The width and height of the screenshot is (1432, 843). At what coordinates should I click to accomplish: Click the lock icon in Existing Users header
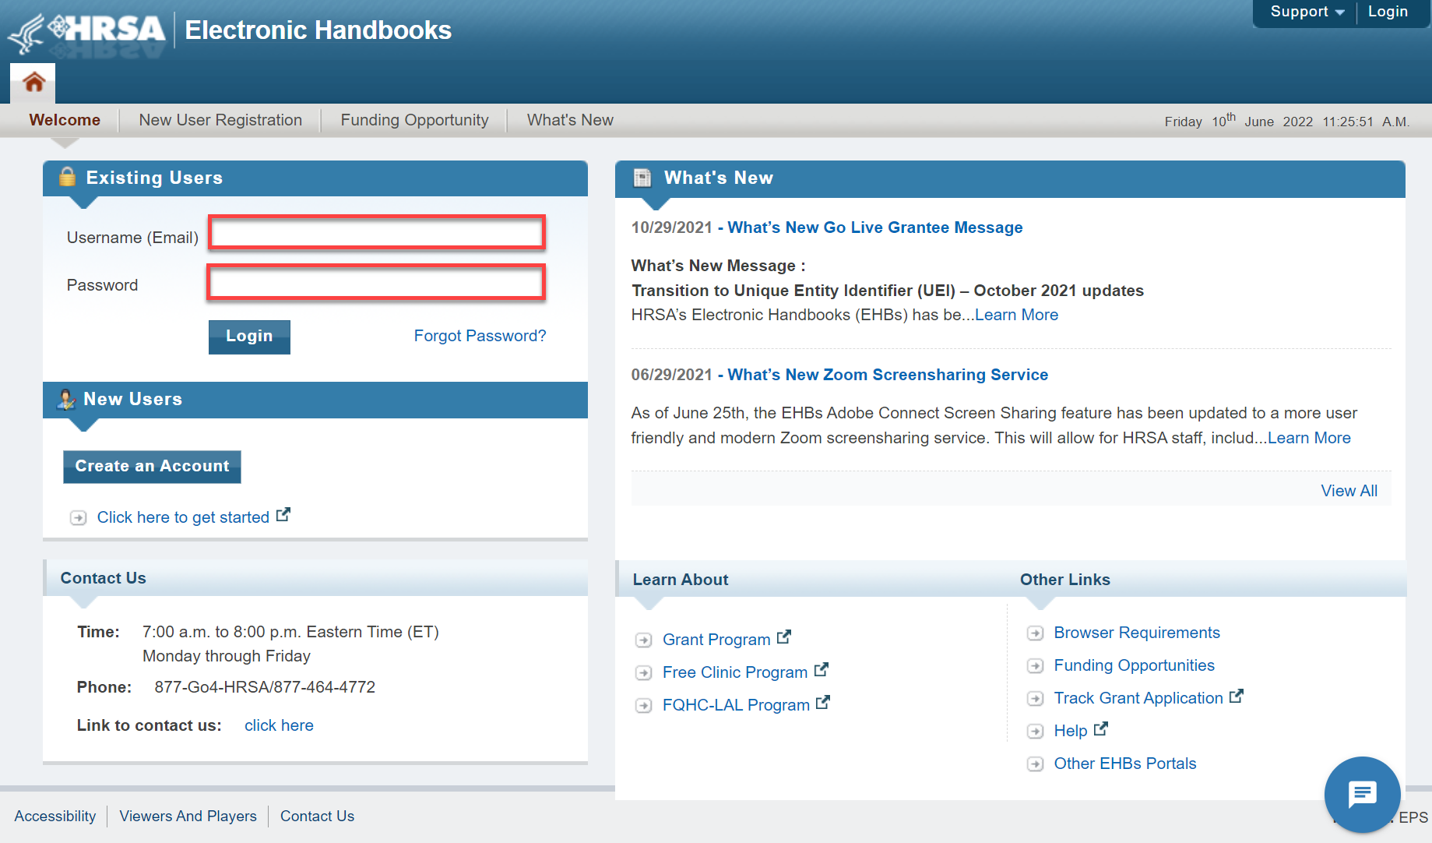68,177
